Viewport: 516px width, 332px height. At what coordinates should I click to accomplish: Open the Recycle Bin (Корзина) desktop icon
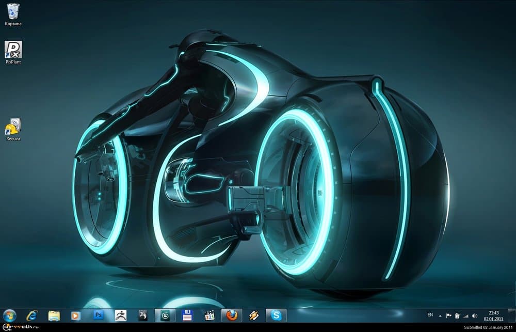click(x=13, y=14)
